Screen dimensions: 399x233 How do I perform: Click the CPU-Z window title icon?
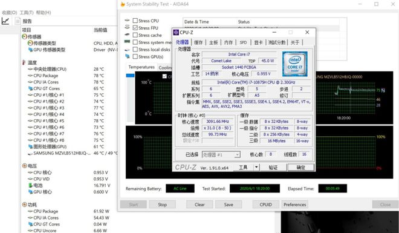coord(176,32)
